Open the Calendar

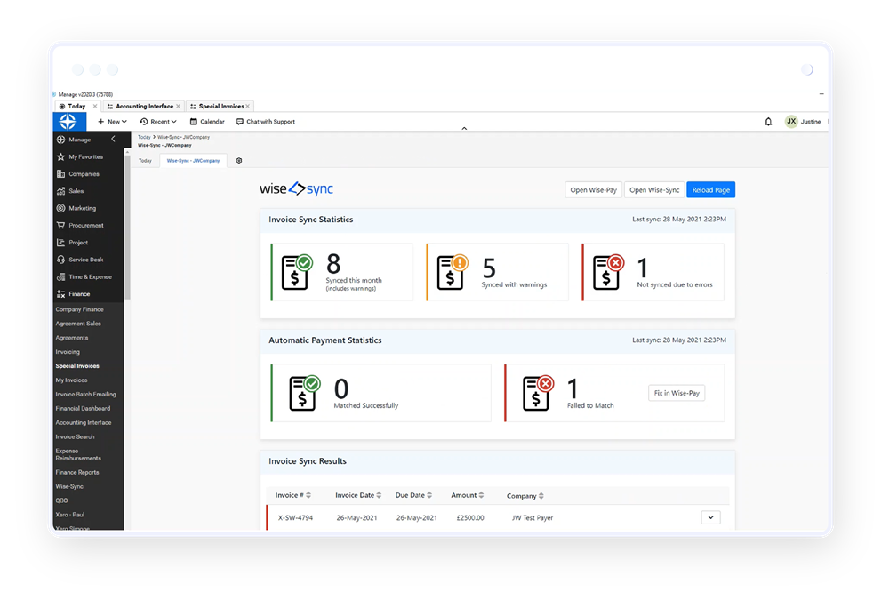(x=207, y=122)
